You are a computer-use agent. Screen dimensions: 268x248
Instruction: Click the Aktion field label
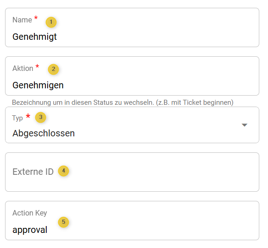click(x=23, y=68)
